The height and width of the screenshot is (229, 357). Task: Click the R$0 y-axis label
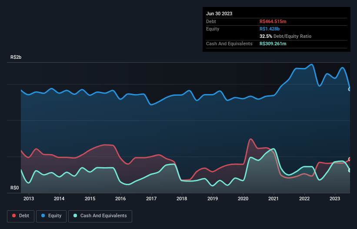[x=15, y=188]
